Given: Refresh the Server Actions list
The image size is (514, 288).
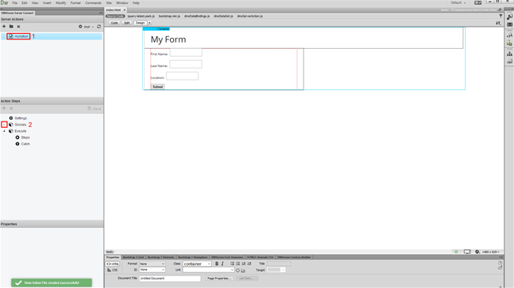Looking at the screenshot, I should point(99,27).
